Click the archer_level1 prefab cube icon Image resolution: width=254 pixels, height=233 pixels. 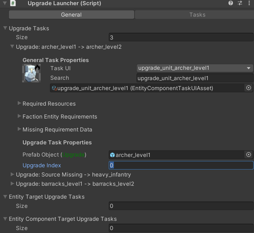coord(112,155)
